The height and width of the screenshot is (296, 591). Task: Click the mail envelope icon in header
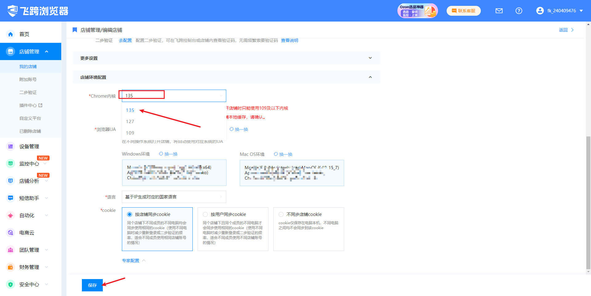click(499, 11)
